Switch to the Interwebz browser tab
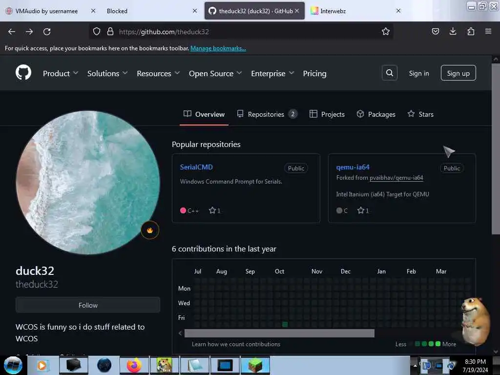Image resolution: width=500 pixels, height=375 pixels. pos(333,11)
